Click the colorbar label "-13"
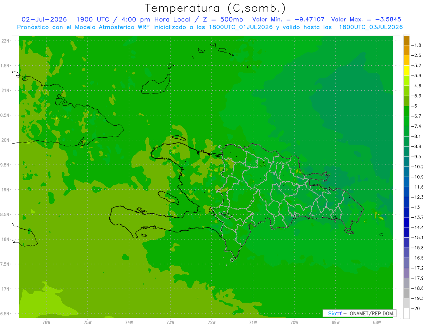This screenshot has height=327, width=423. 416,207
